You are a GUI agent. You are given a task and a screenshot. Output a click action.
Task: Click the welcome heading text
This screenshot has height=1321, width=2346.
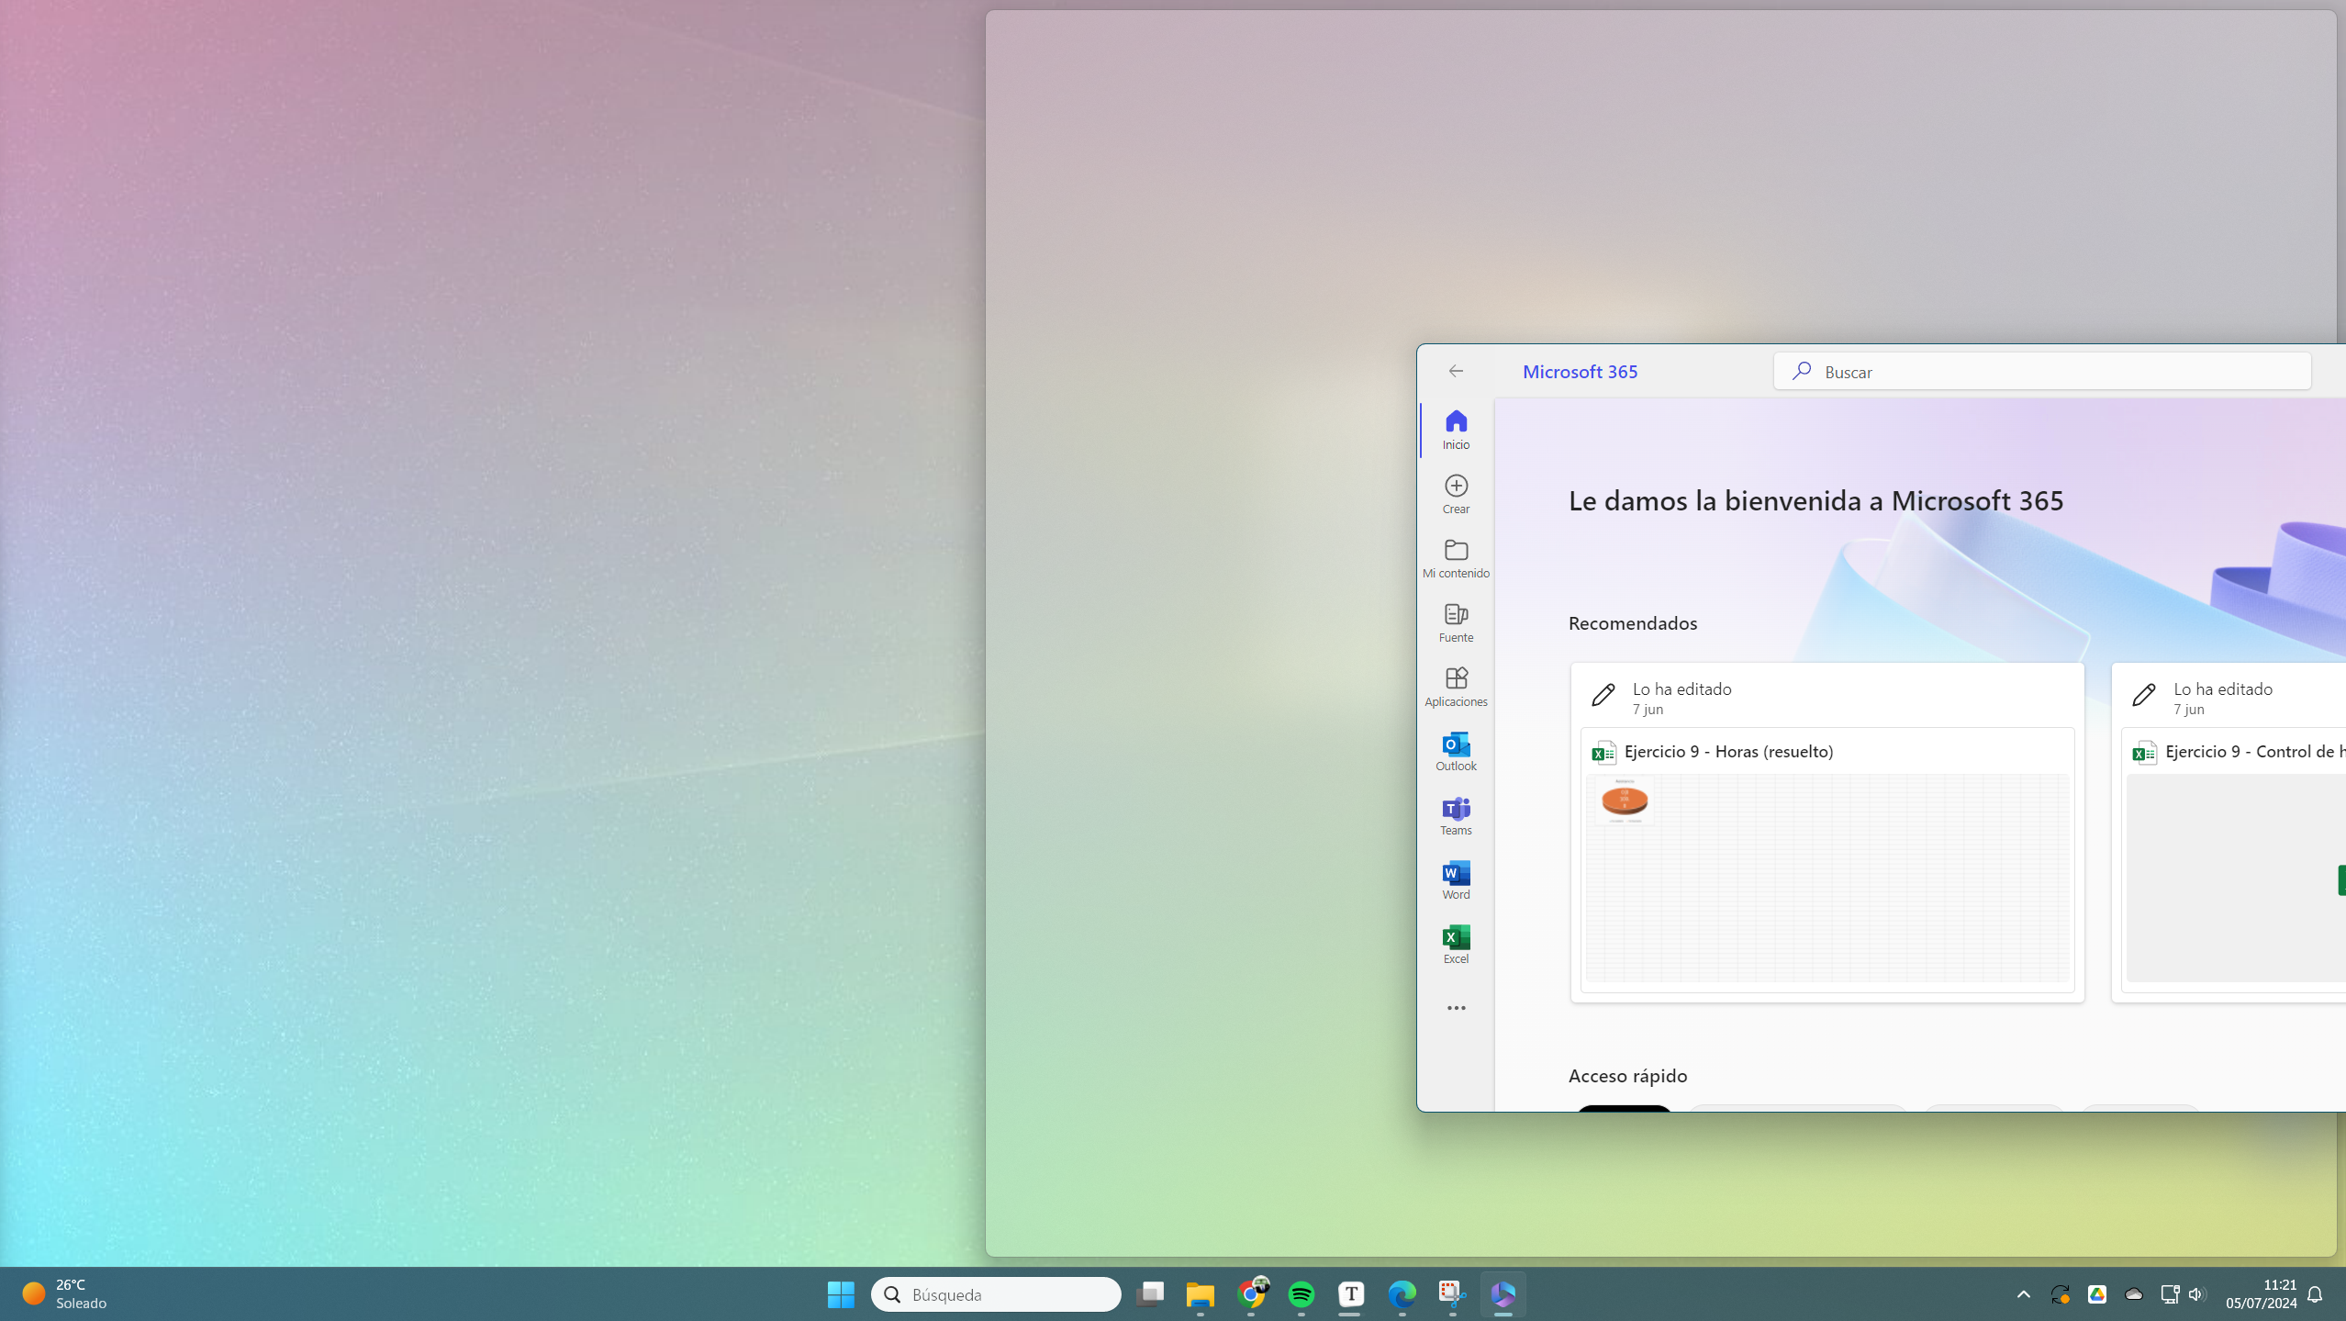tap(1815, 500)
